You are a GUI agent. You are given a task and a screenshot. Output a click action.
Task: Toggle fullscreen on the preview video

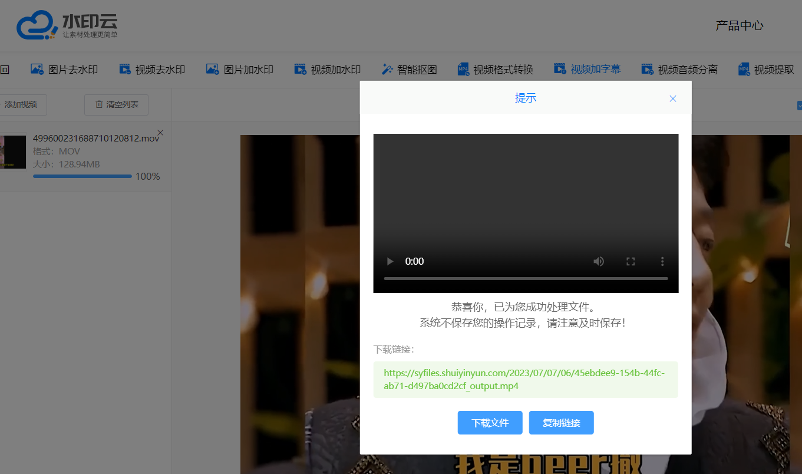point(631,261)
